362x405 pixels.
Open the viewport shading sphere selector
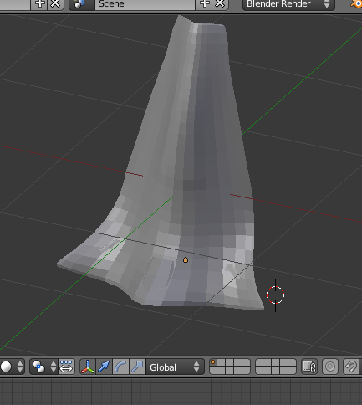12,367
